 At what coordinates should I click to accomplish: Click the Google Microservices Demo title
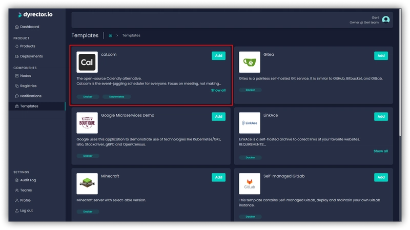tap(128, 115)
